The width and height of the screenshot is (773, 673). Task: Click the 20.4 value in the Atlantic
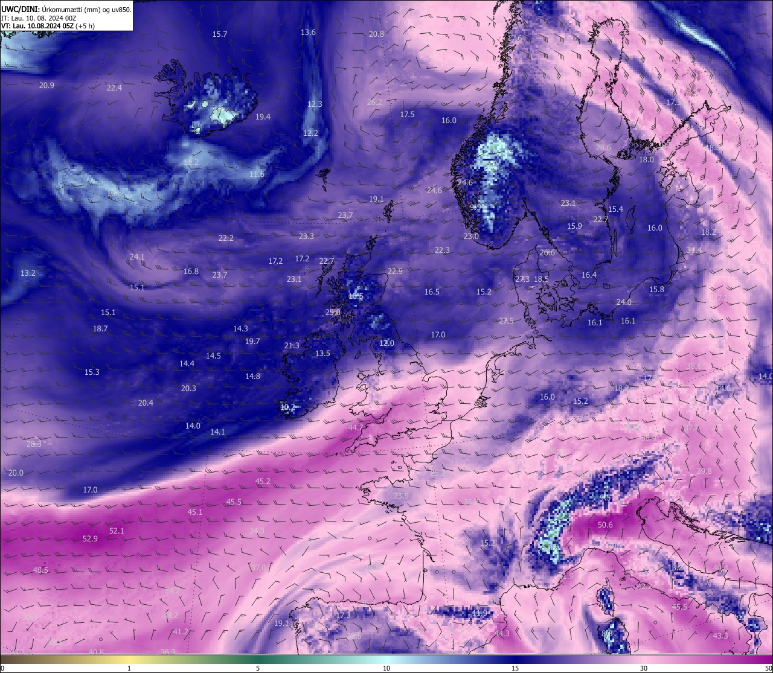pos(146,403)
